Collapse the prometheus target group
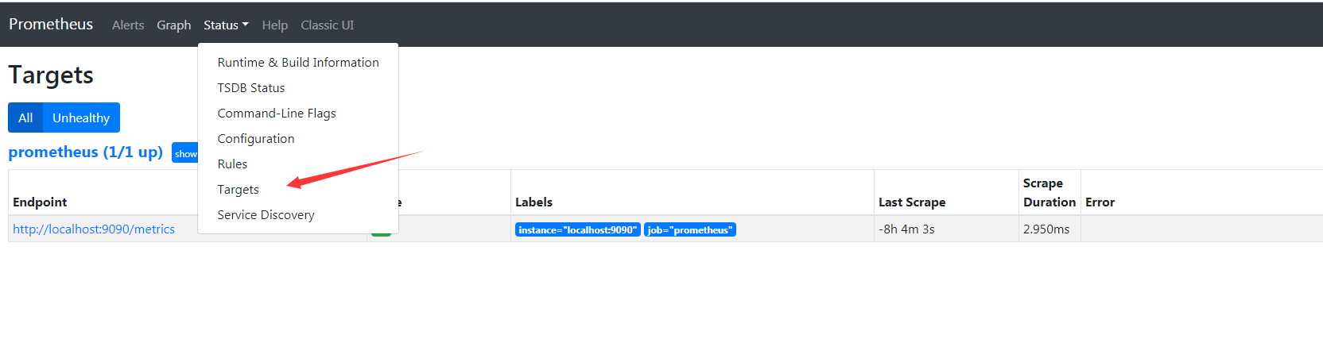This screenshot has height=339, width=1323. 185,153
